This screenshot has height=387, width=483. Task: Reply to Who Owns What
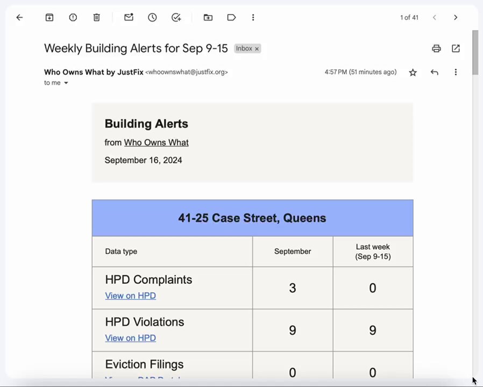(435, 73)
